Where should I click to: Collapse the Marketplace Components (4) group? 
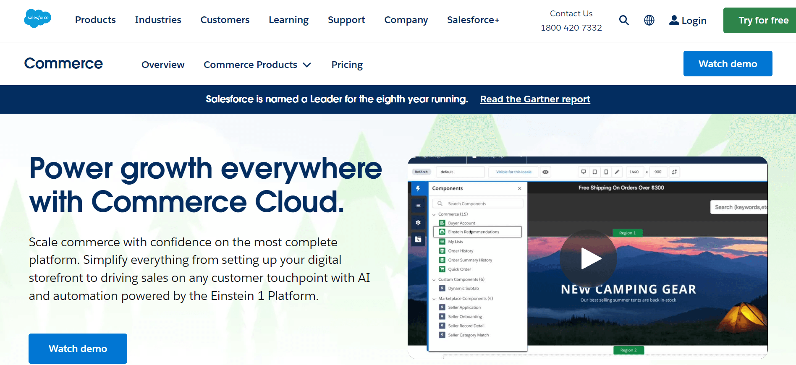(434, 299)
